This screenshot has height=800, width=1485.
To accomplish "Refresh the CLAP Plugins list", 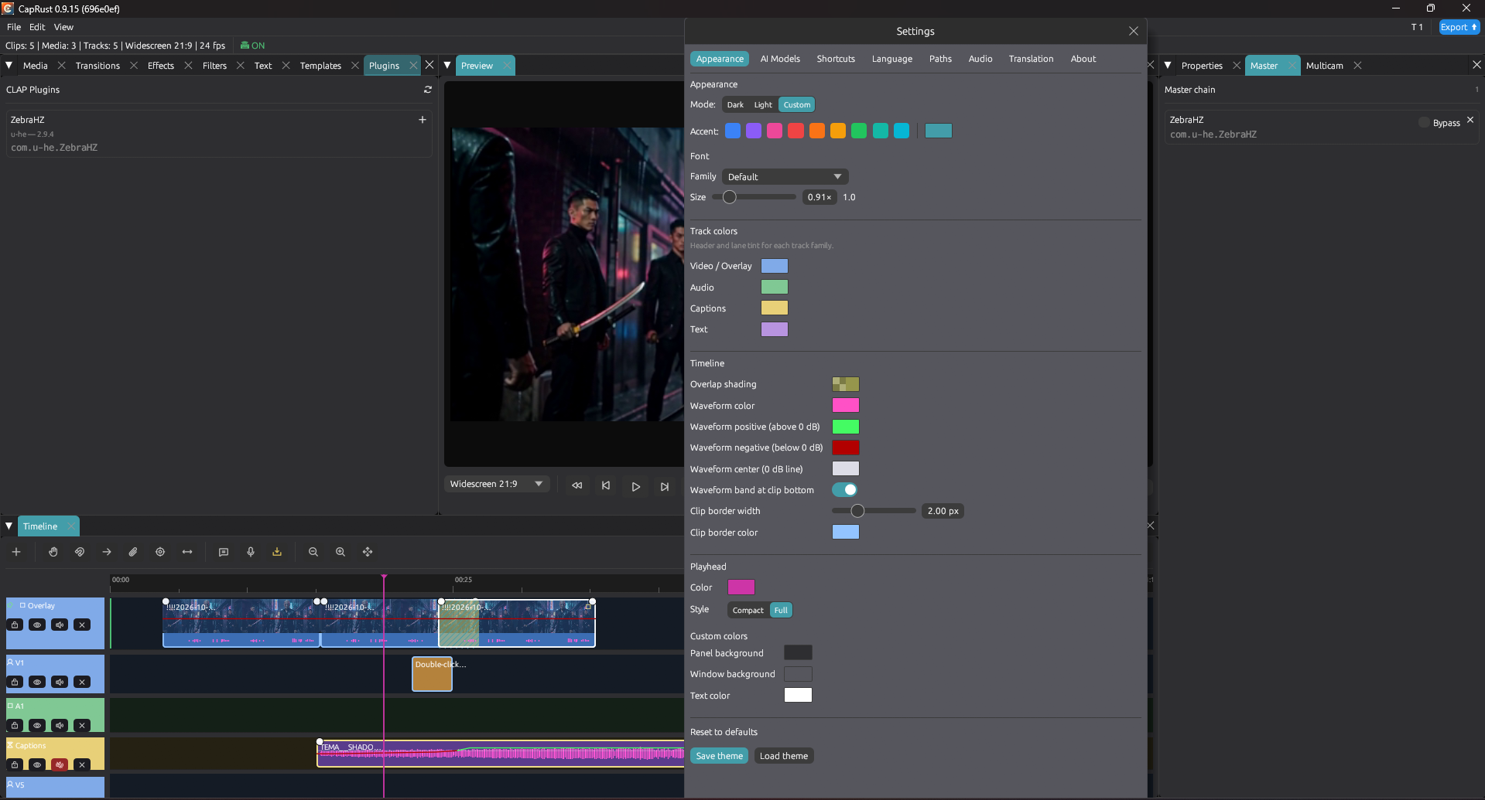I will 428,90.
